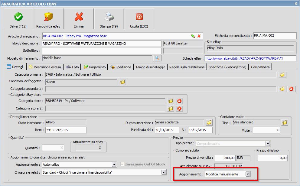This screenshot has height=186, width=300.
Task: Remove Categoria store 2 with red icon
Action: (179, 109)
